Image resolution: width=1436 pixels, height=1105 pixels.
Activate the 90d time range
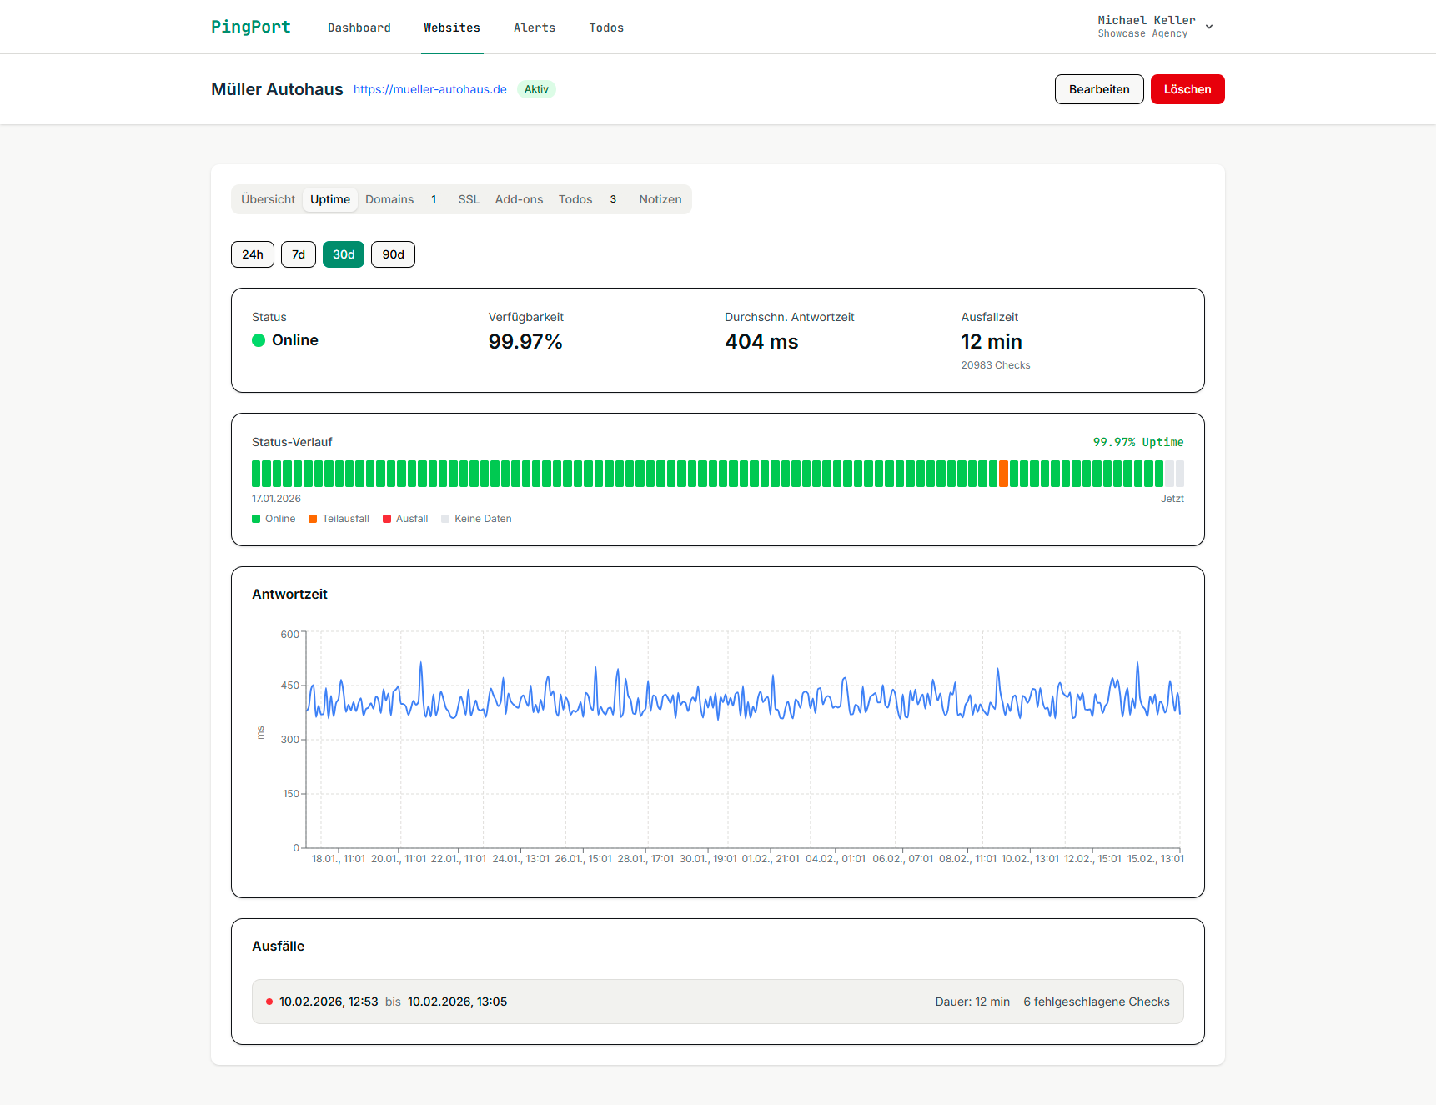pyautogui.click(x=393, y=254)
